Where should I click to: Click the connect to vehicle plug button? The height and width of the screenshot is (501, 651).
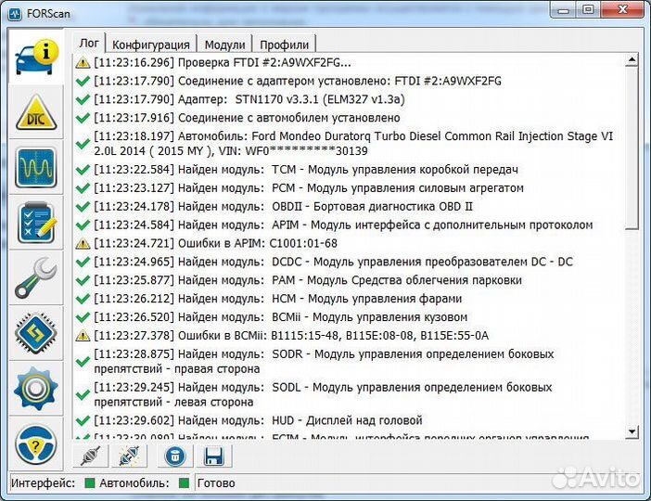pos(91,456)
